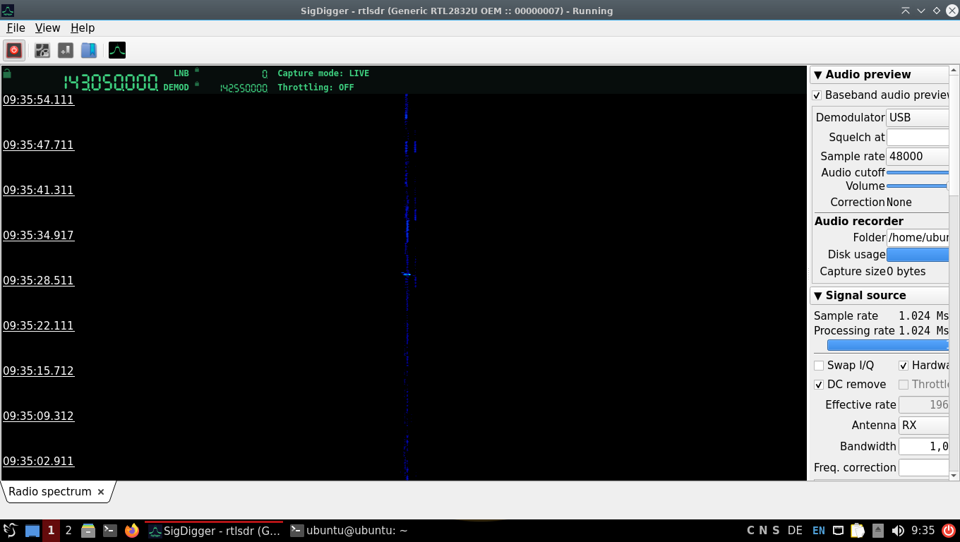Click the removable media eject tray icon
This screenshot has width=960, height=542.
878,531
